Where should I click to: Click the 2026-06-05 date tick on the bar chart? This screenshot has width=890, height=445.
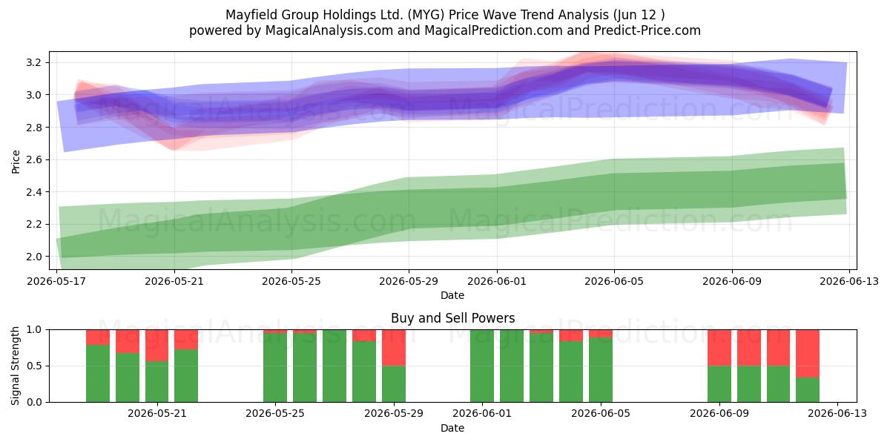click(x=601, y=414)
